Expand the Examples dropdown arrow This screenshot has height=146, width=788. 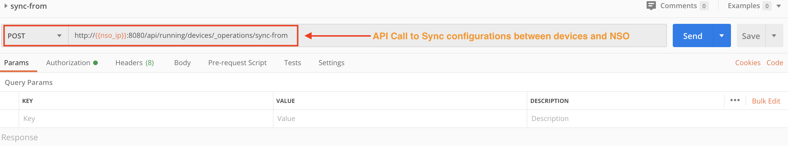coord(779,6)
